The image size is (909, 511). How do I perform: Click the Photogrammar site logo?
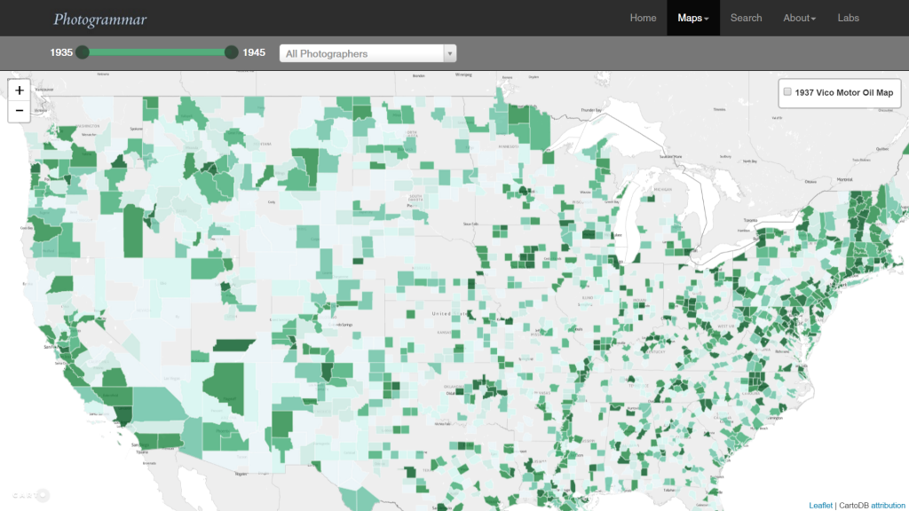coord(99,19)
